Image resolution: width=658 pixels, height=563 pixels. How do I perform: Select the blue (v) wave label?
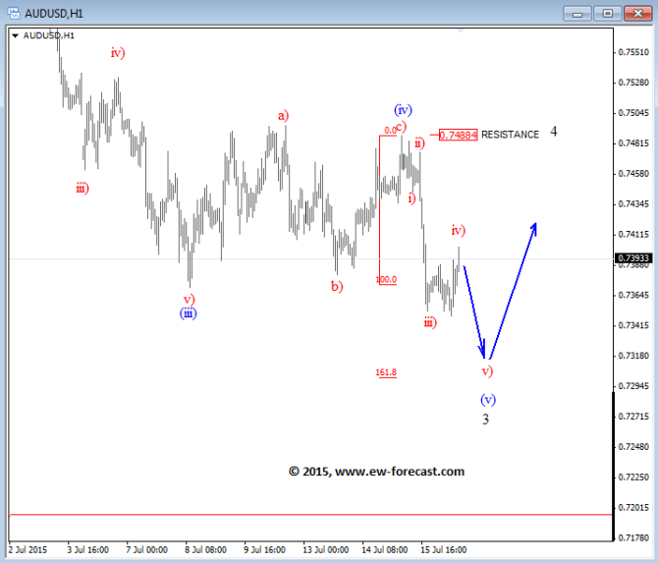coord(488,399)
